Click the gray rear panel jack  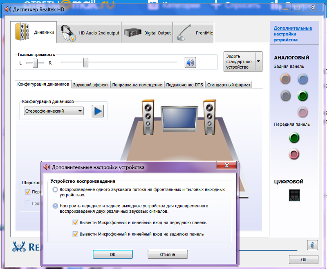[x=285, y=96]
